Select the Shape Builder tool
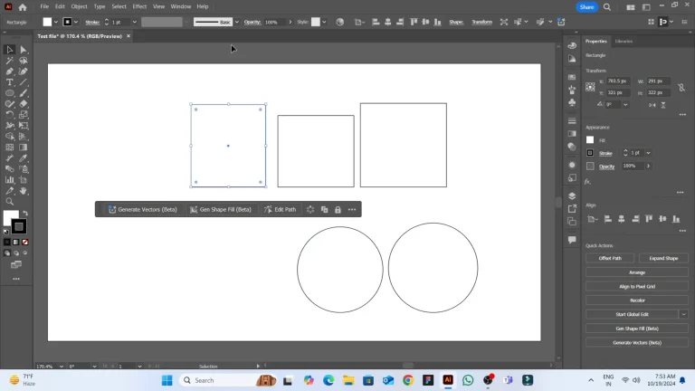 pos(9,137)
